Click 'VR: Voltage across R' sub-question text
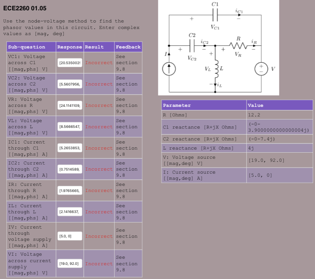This screenshot has height=279, width=315. [28, 105]
